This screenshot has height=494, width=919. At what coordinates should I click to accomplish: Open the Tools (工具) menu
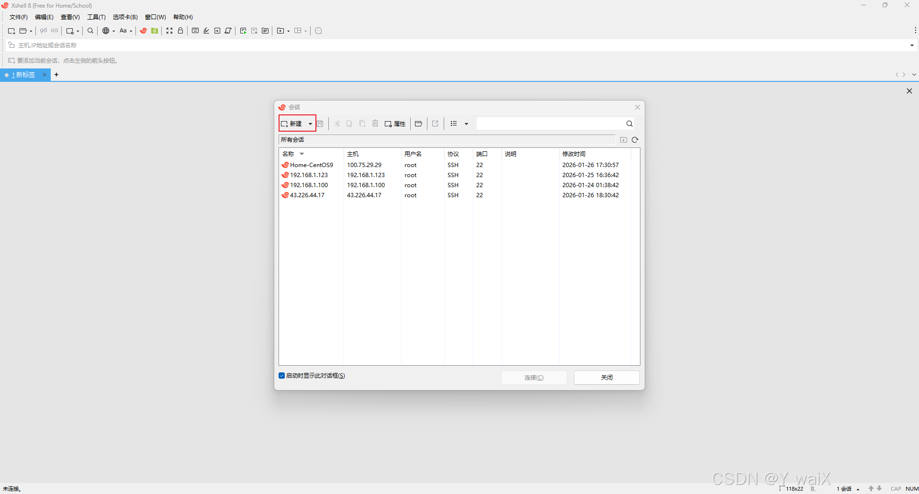click(x=96, y=17)
